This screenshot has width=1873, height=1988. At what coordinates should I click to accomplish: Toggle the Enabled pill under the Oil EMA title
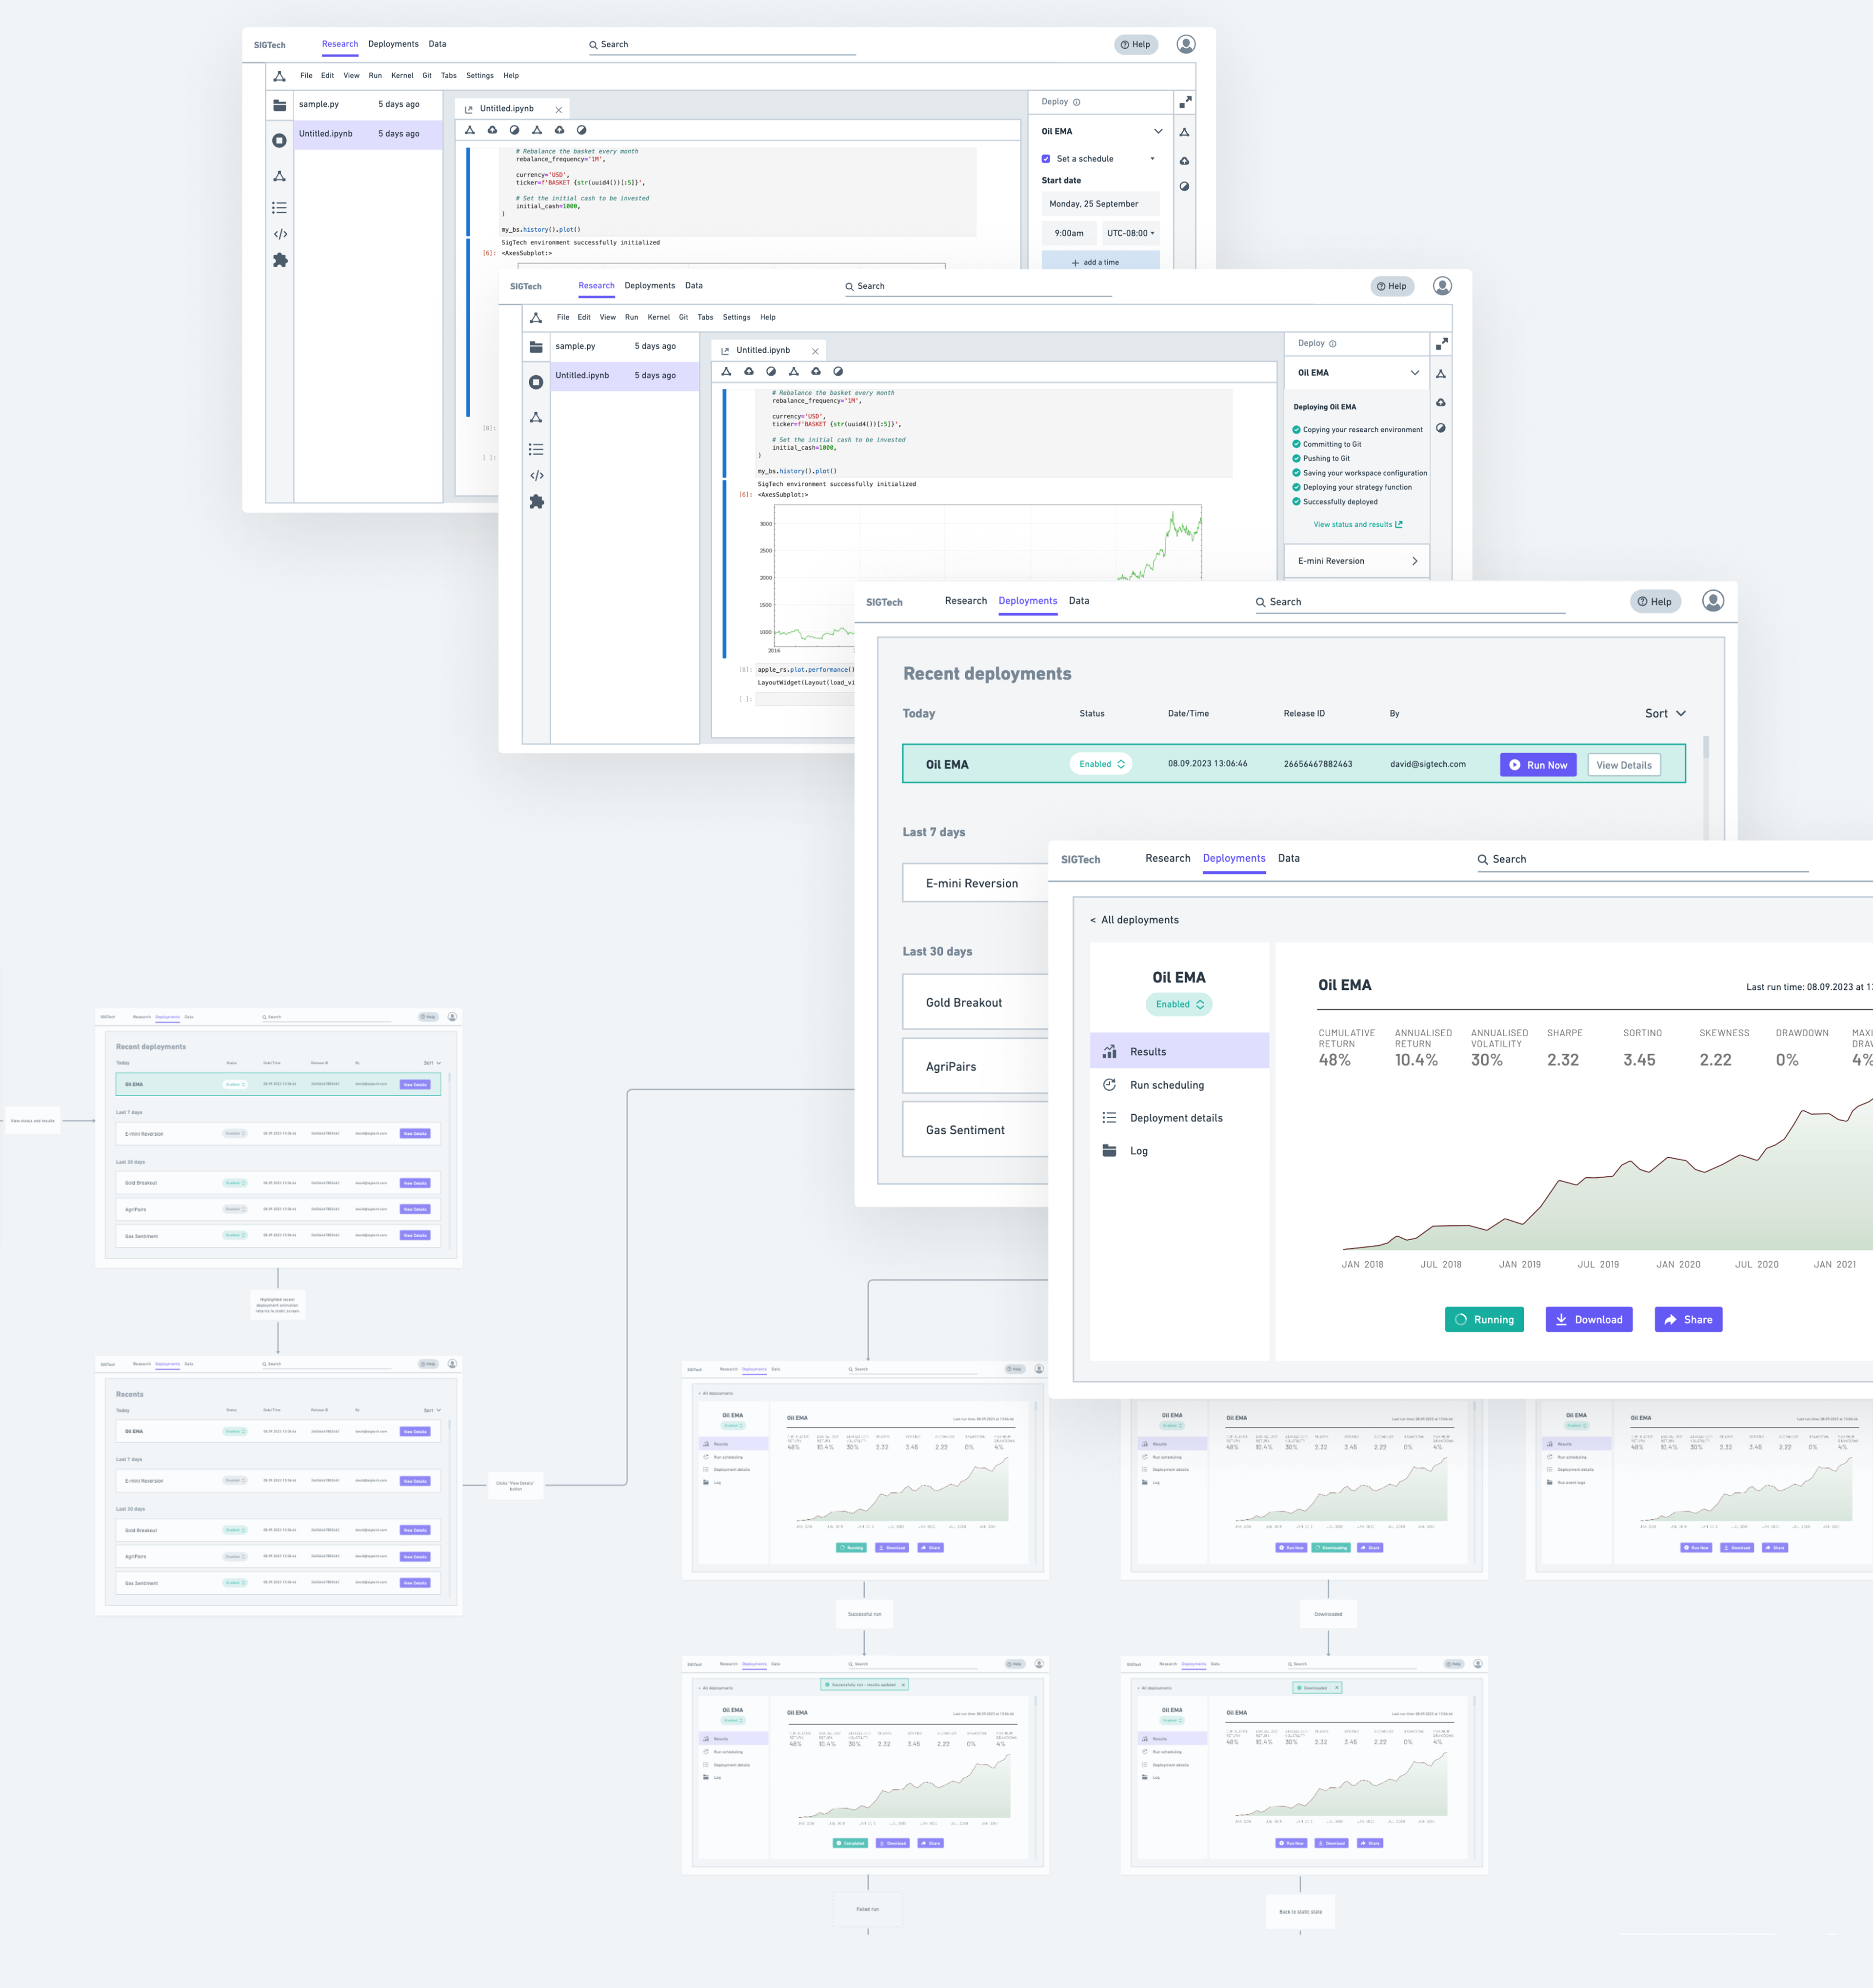tap(1179, 1004)
